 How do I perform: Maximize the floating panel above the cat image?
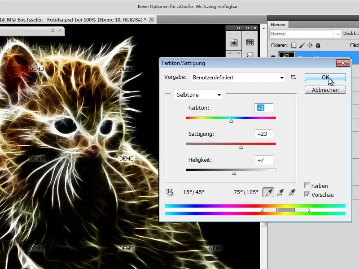point(53,30)
